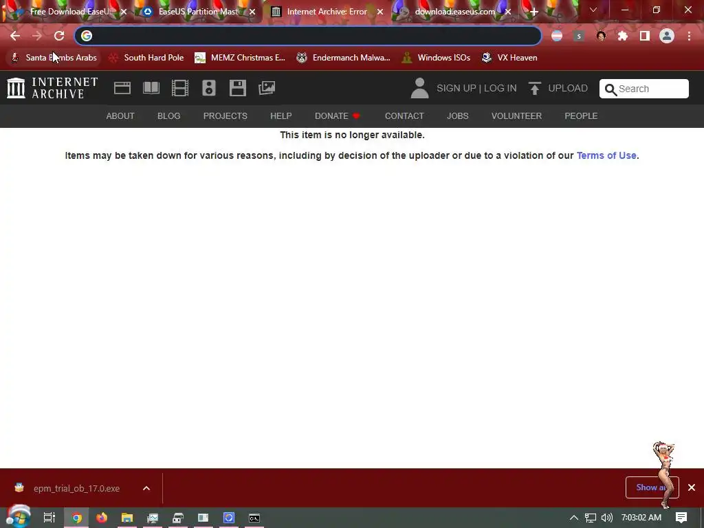The image size is (704, 528).
Task: Open the ABOUT menu link
Action: pyautogui.click(x=120, y=115)
